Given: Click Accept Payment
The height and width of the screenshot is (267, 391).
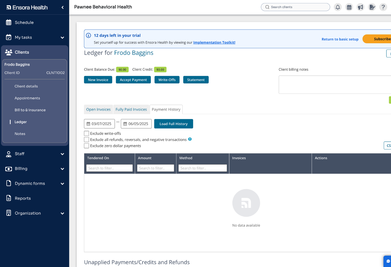Looking at the screenshot, I should pyautogui.click(x=133, y=80).
